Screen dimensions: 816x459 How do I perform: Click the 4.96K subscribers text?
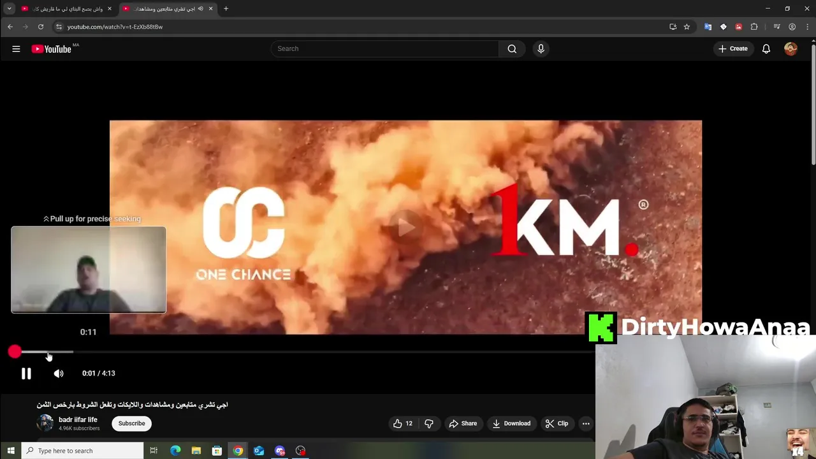79,428
